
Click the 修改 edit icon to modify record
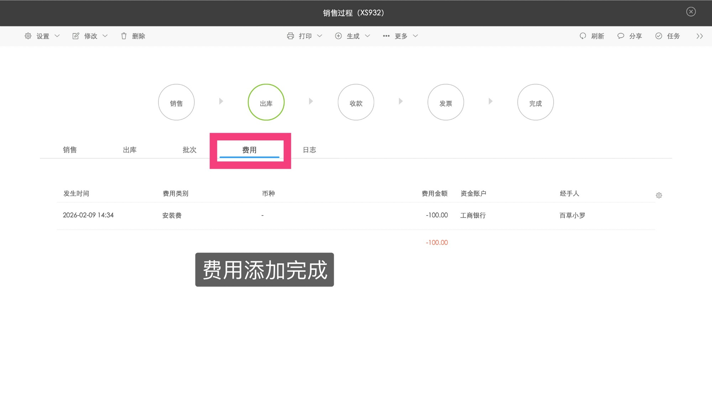point(75,36)
